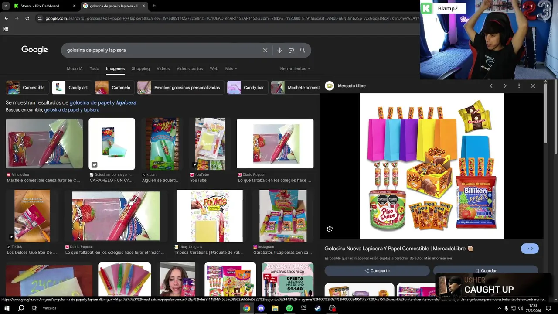The height and width of the screenshot is (314, 558).
Task: Filter by the Candy art chip
Action: [x=71, y=87]
